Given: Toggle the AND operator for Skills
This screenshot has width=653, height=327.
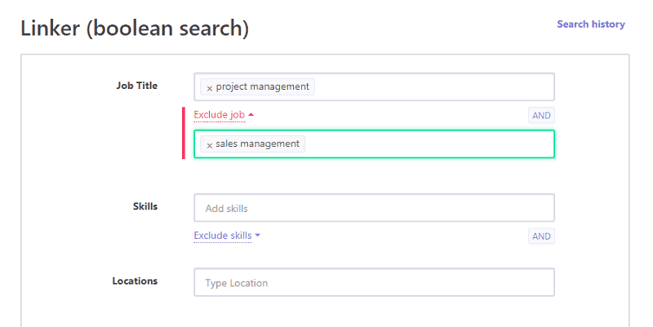Looking at the screenshot, I should point(541,236).
